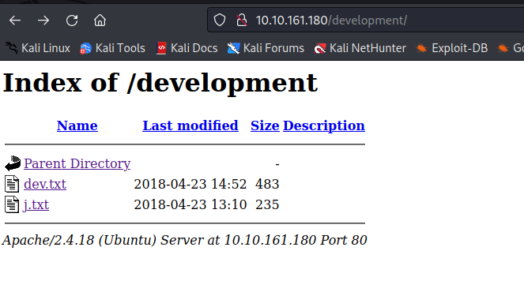This screenshot has width=524, height=307.
Task: Go back to the previous page
Action: coord(15,21)
